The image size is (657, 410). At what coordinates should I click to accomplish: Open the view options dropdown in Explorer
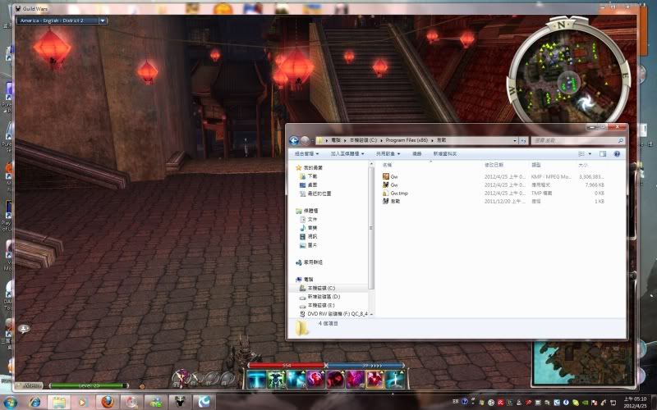[x=589, y=153]
